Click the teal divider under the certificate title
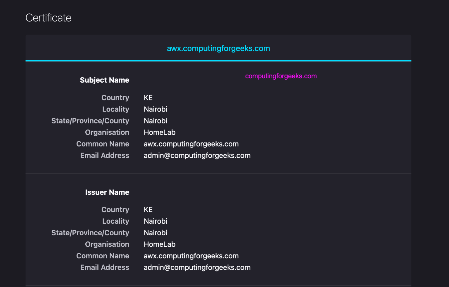 [218, 61]
